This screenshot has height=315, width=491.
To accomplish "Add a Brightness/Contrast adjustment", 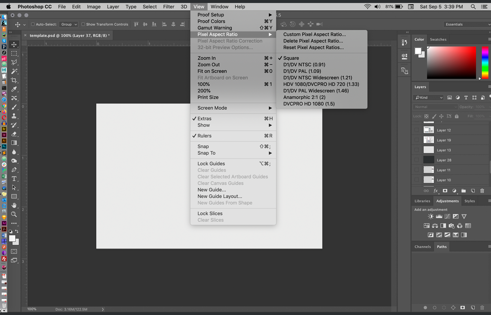I will click(x=431, y=216).
